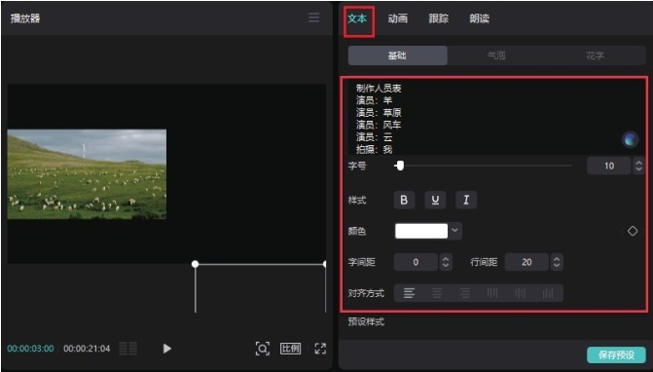This screenshot has width=653, height=372.
Task: Select the 气泡 sub-tab
Action: coord(496,56)
